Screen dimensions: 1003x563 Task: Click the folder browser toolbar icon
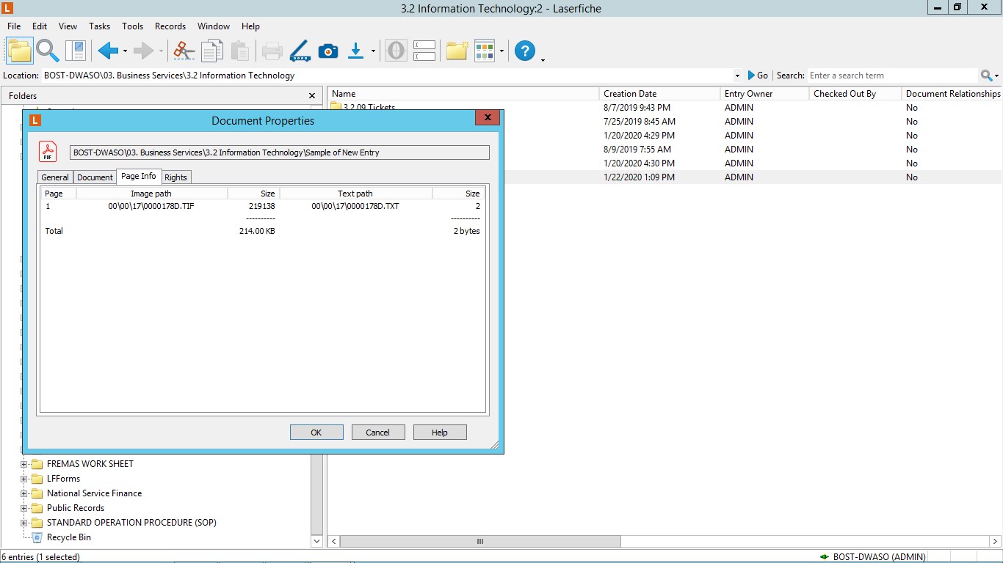point(20,51)
